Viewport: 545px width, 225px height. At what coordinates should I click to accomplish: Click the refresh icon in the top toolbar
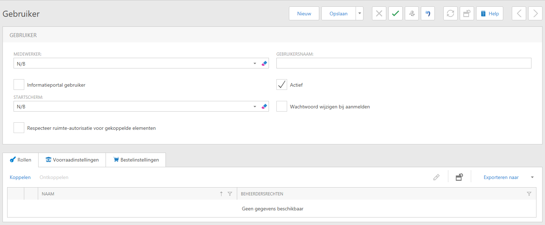tap(450, 14)
